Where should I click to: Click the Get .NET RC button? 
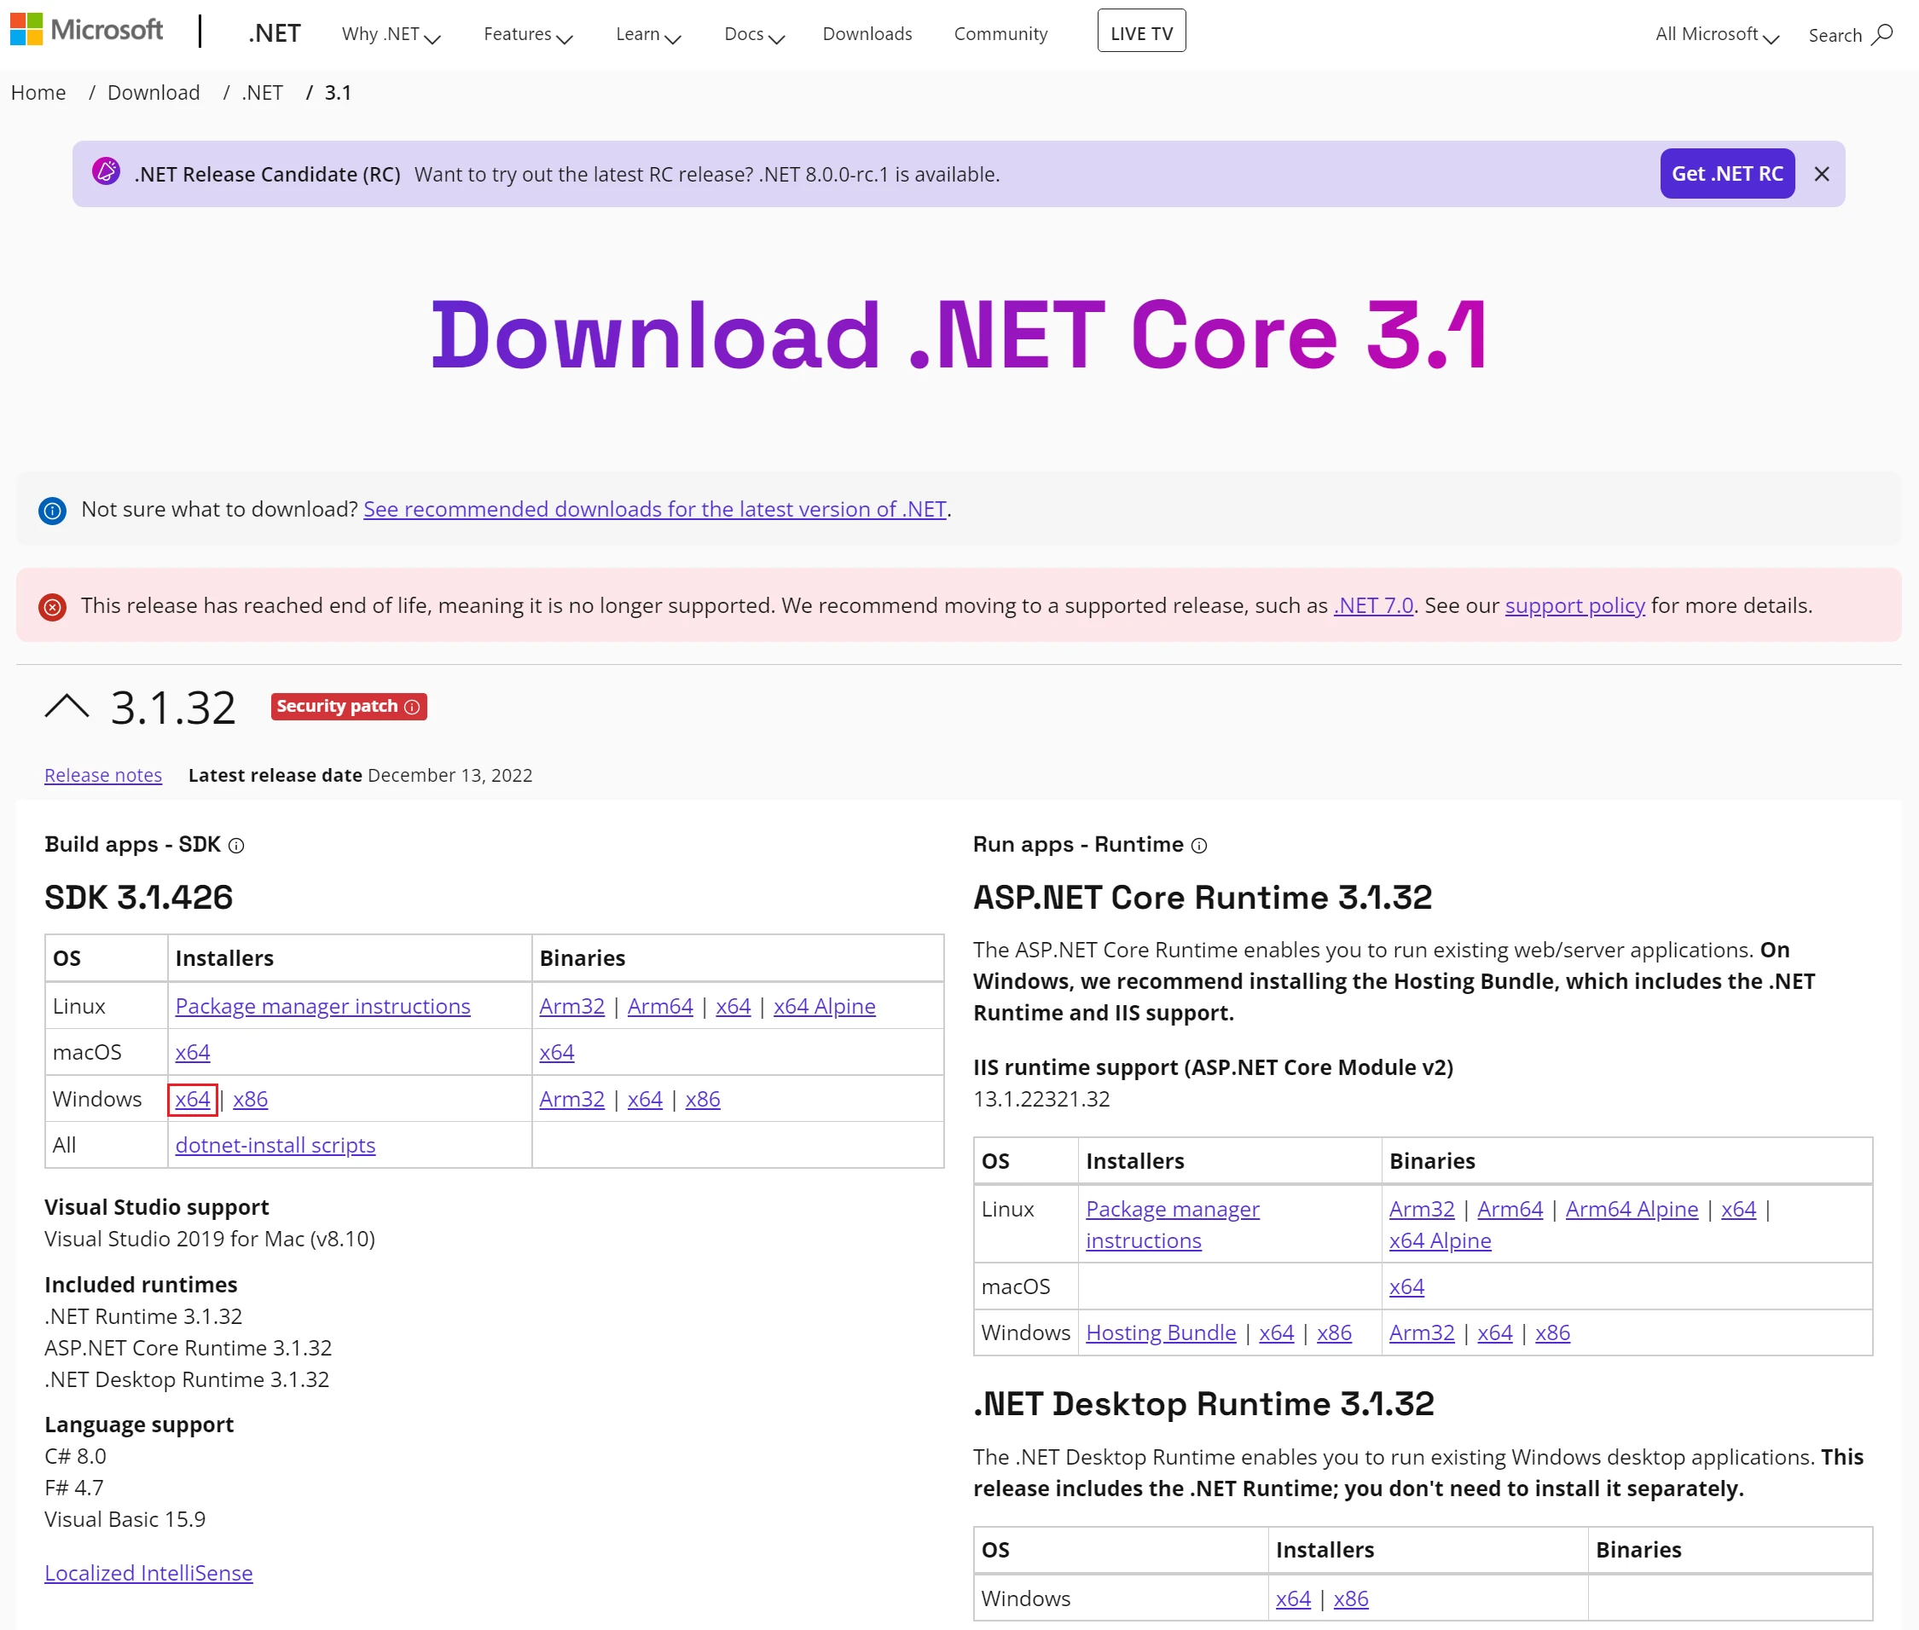pos(1725,174)
